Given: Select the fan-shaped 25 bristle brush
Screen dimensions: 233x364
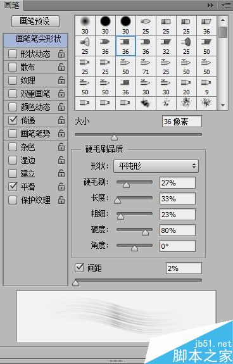Looking at the screenshot, I should pos(85,46).
